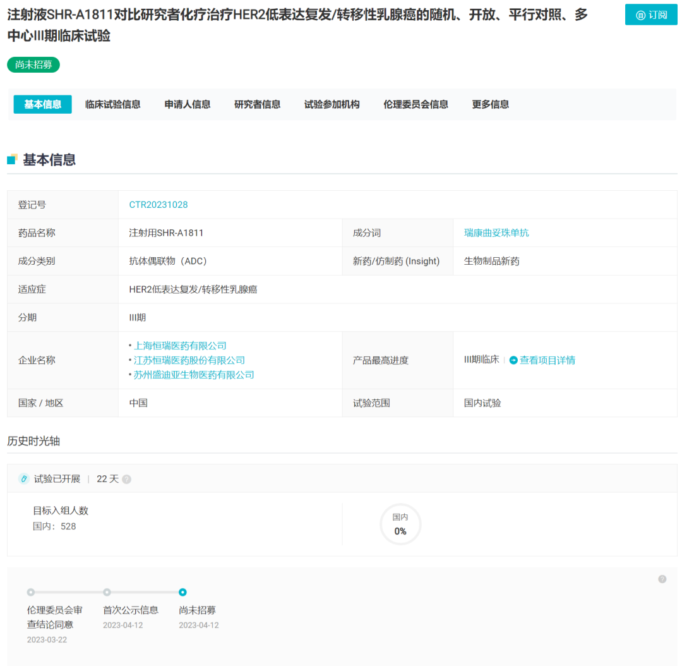Switch to the 临床试验信息 tab

(113, 104)
